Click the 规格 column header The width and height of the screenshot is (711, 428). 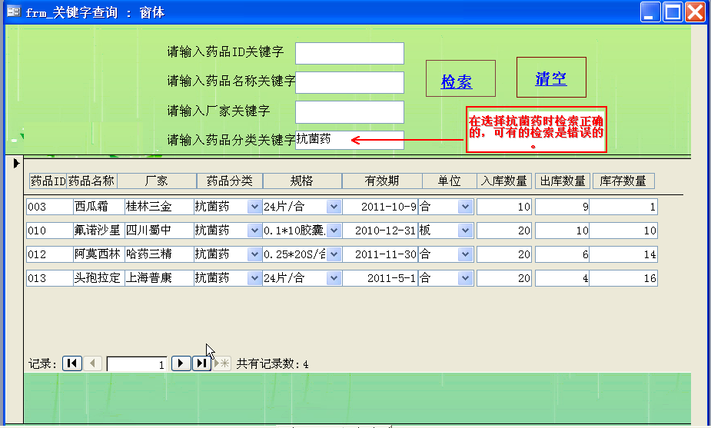[302, 181]
